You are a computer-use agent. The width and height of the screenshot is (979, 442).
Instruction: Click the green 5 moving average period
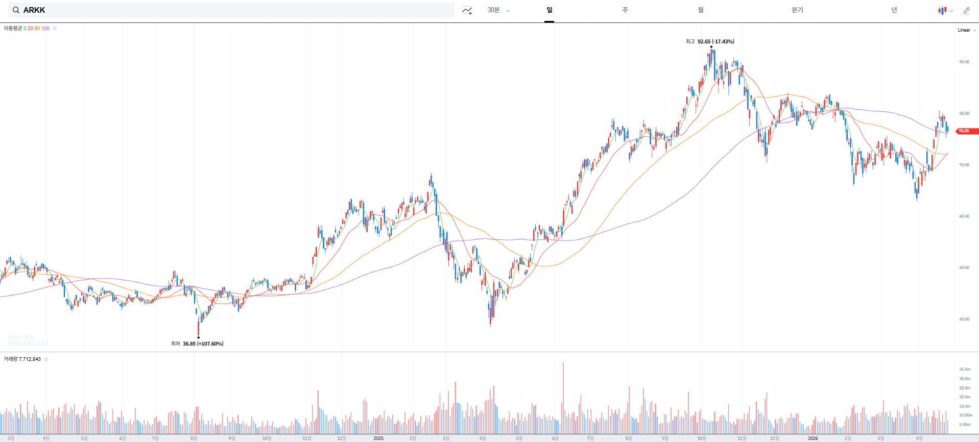click(25, 29)
